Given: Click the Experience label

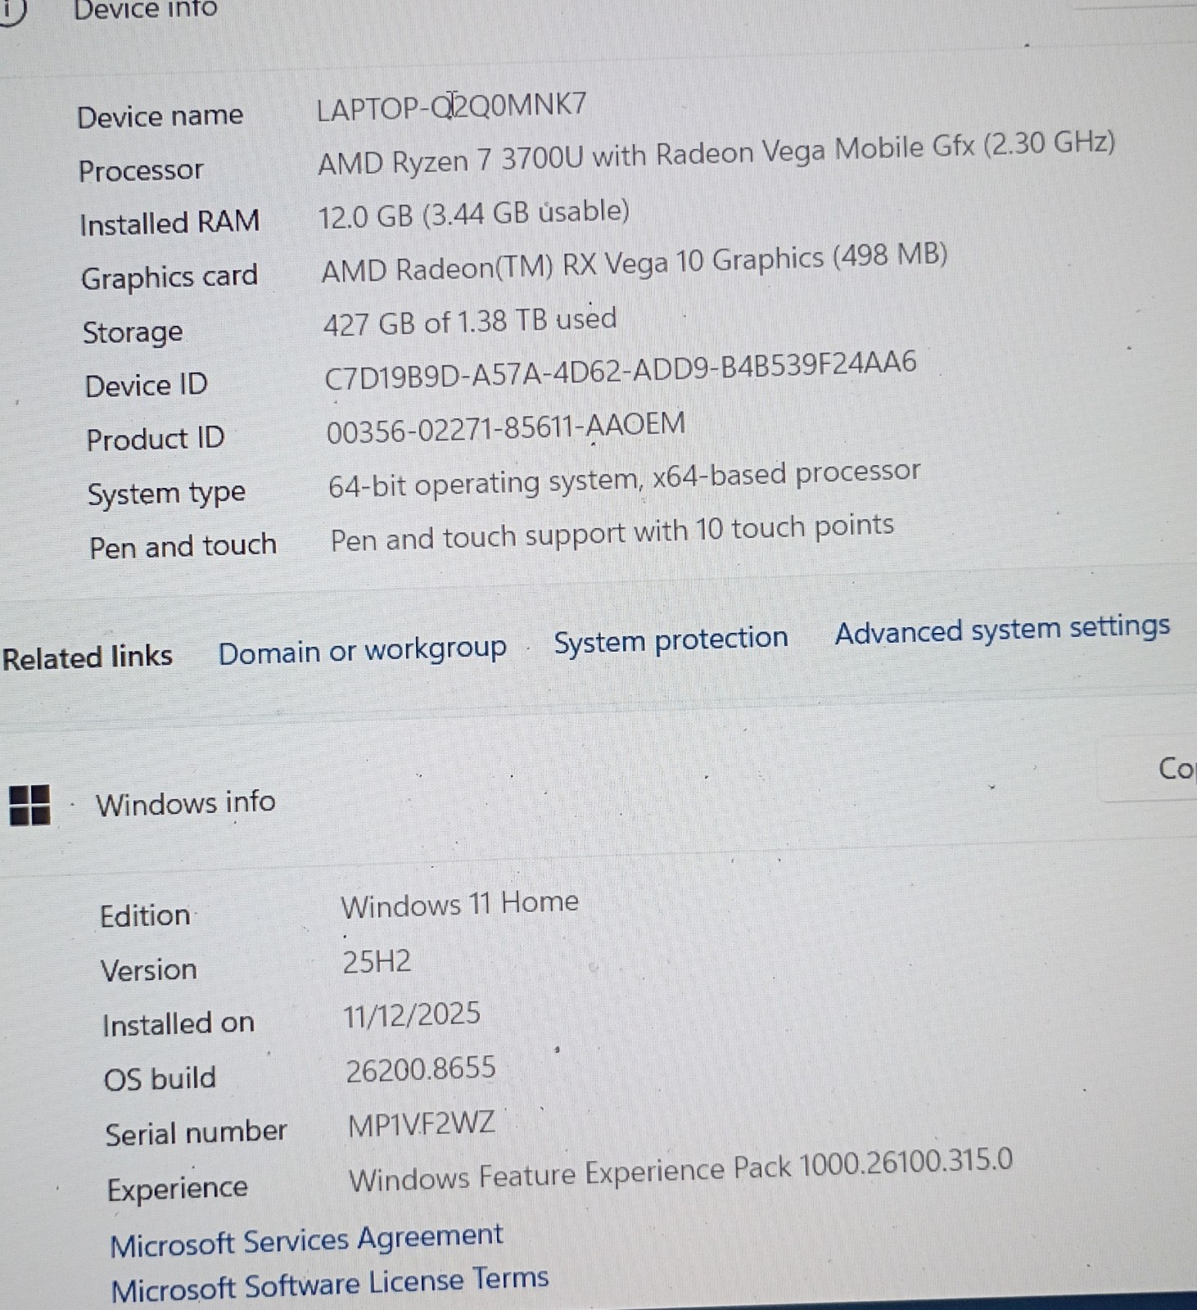Looking at the screenshot, I should pos(177,1188).
